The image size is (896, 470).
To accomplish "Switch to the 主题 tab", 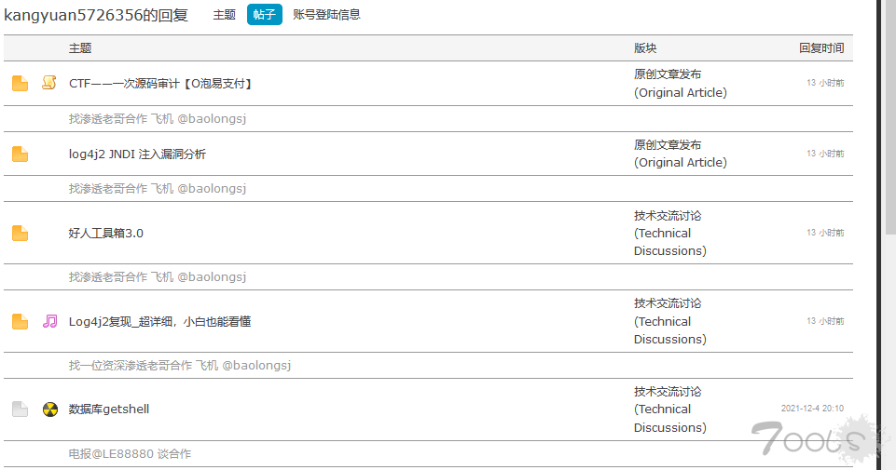I will point(224,15).
